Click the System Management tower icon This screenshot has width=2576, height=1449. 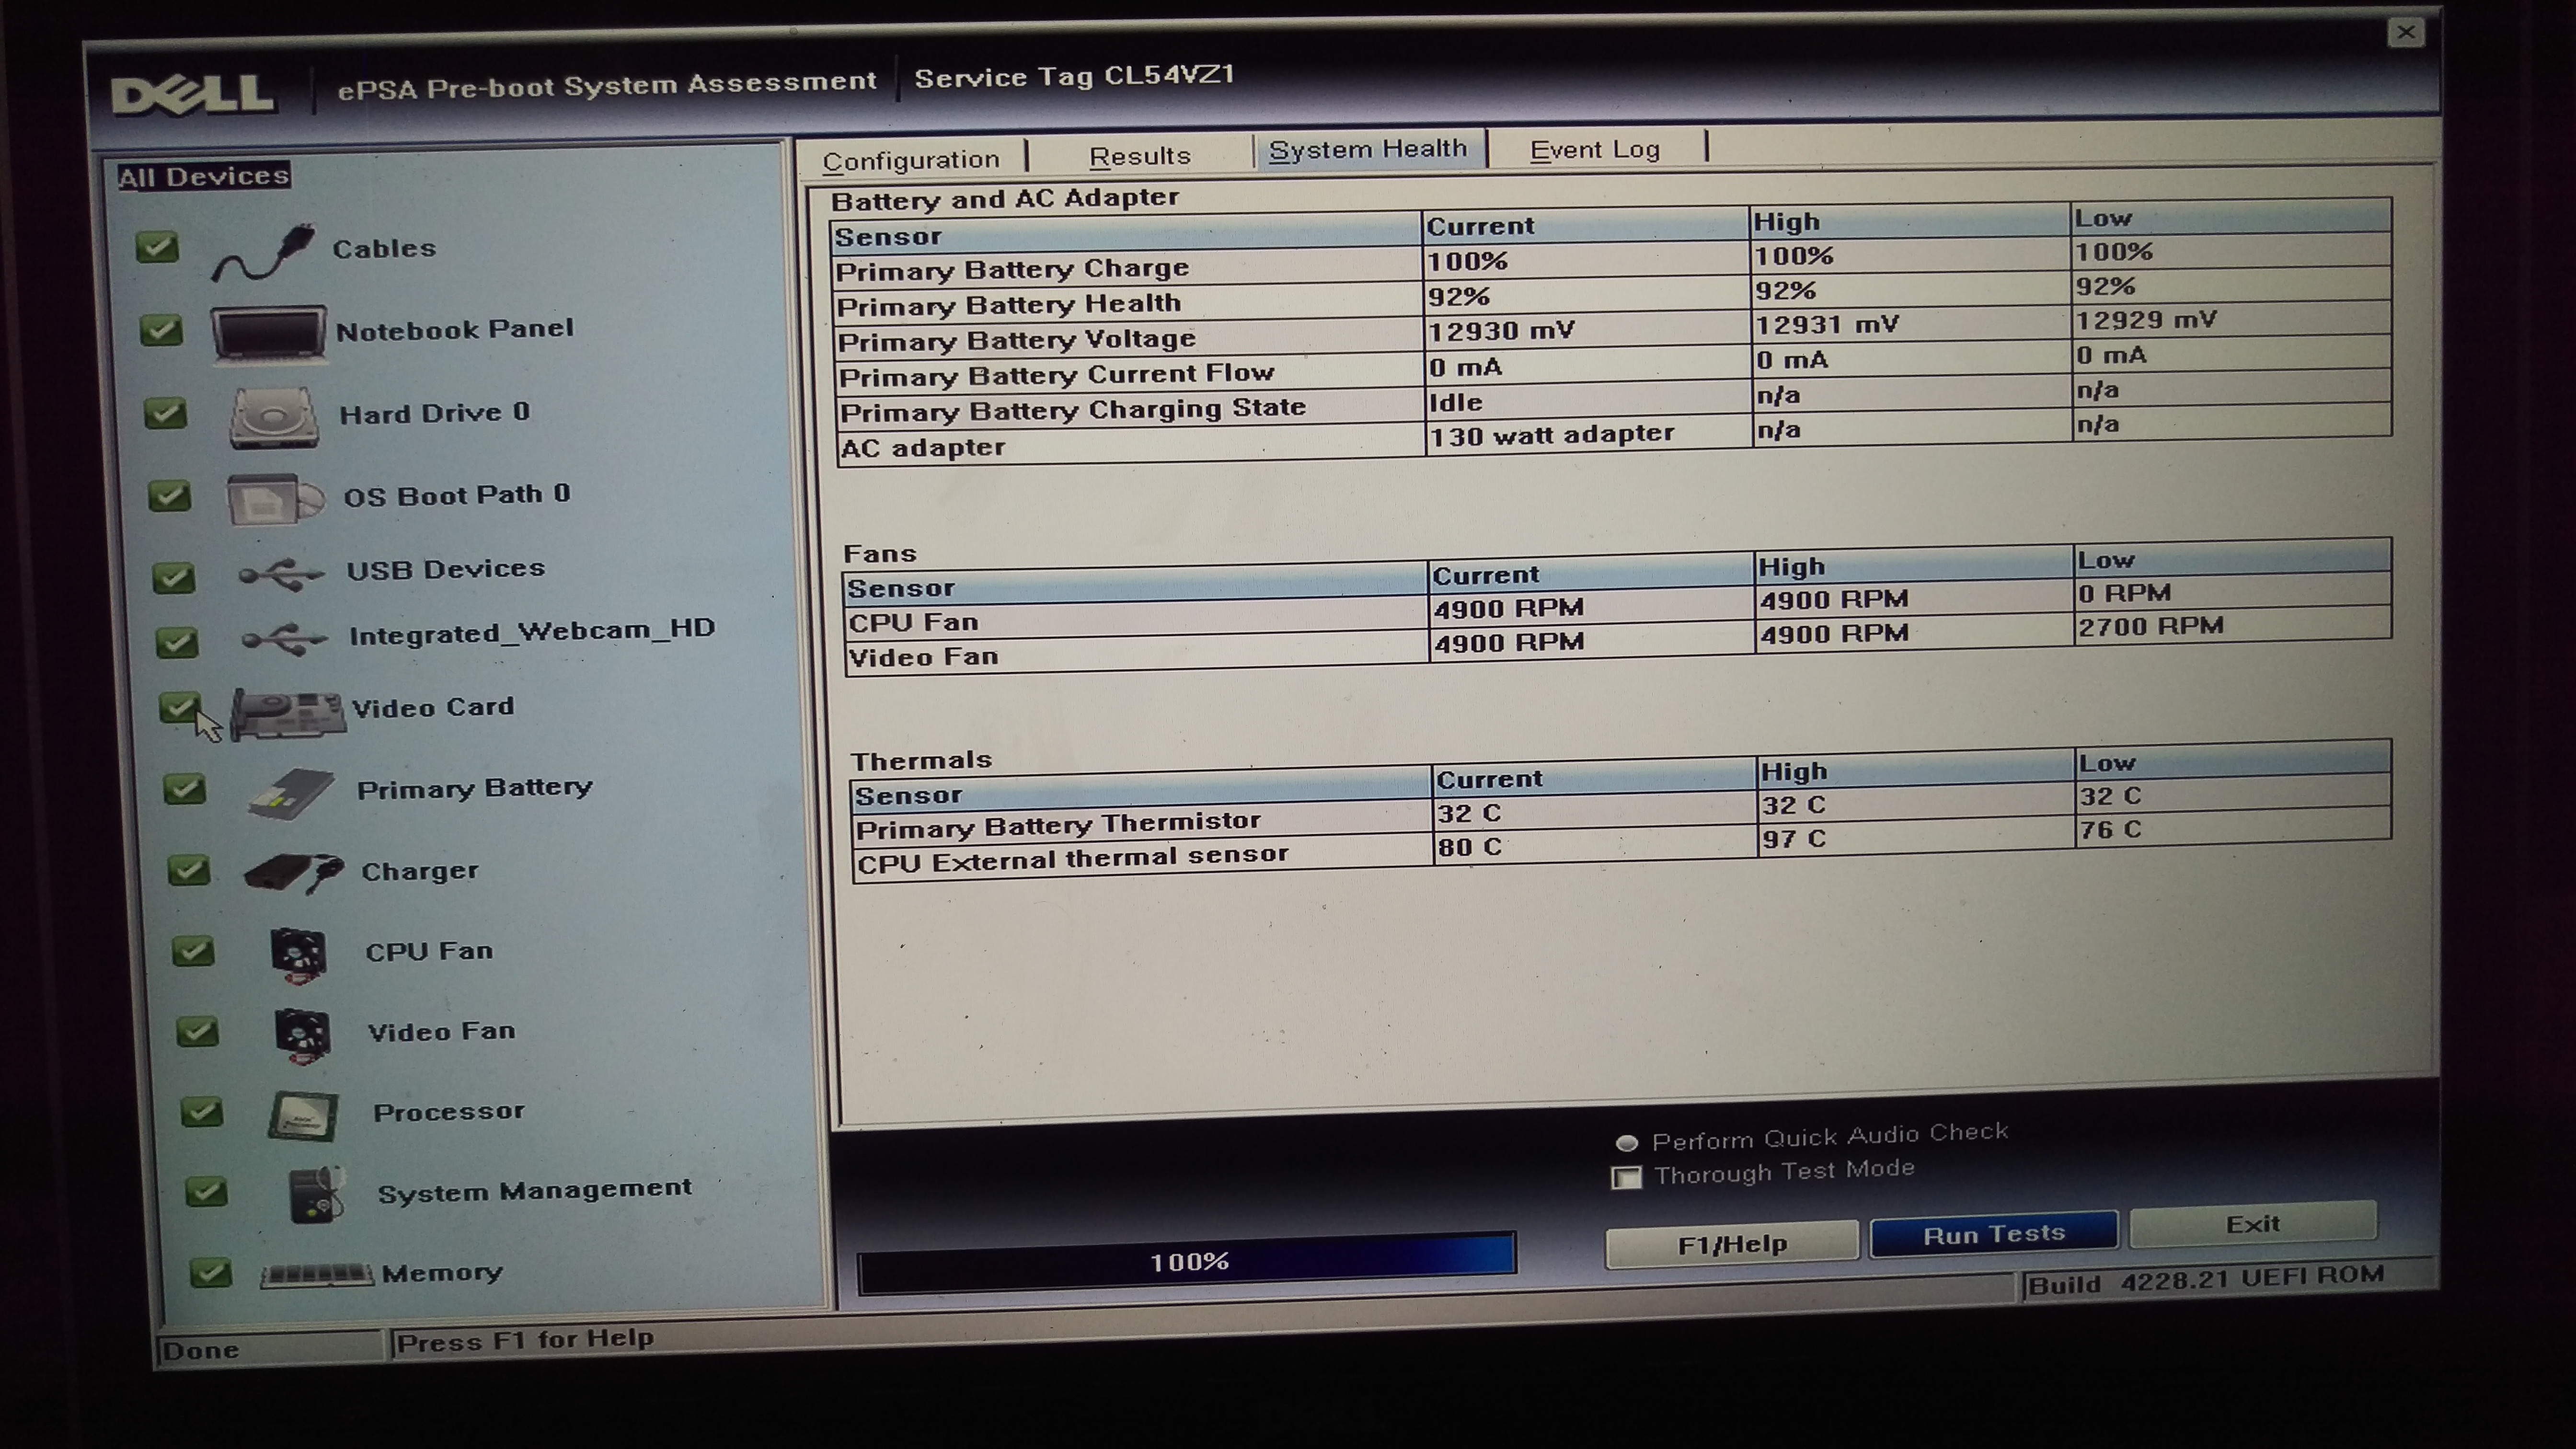tap(317, 1194)
